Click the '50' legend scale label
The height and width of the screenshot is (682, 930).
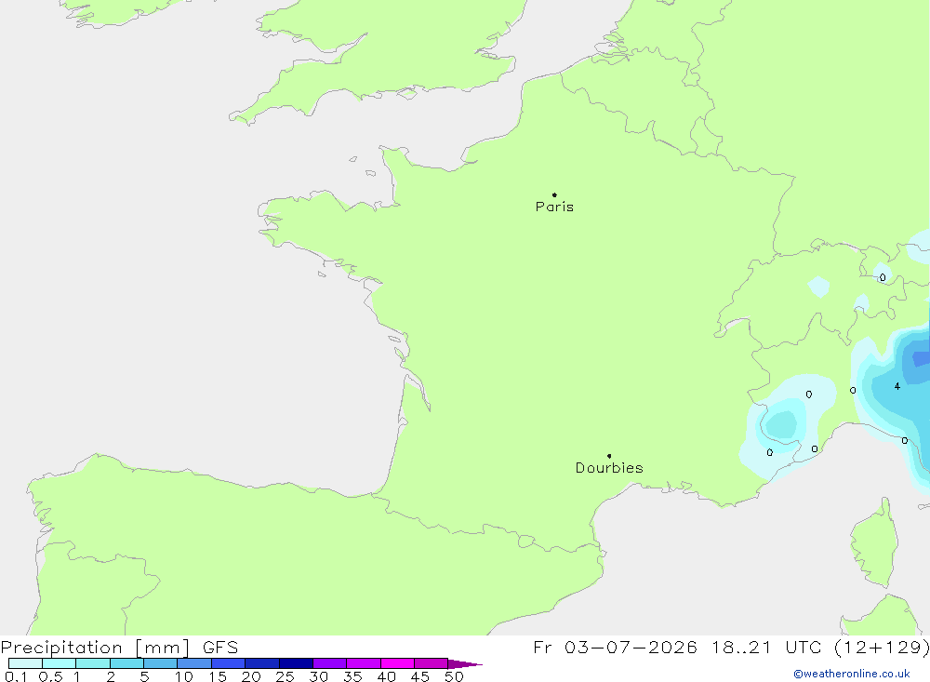(454, 676)
